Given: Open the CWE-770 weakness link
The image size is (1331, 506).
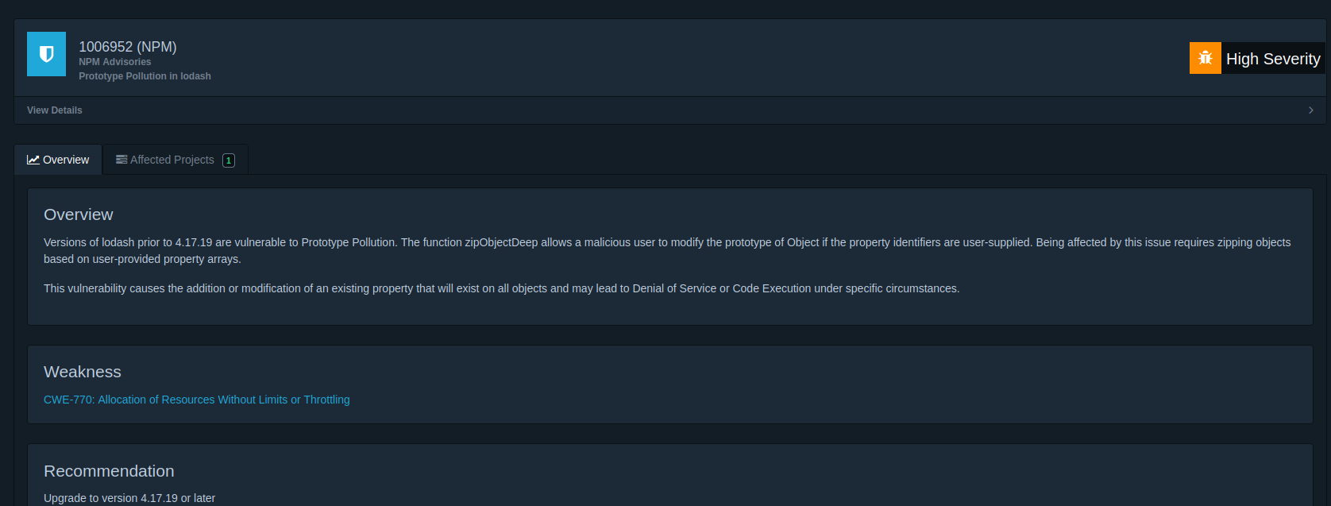Looking at the screenshot, I should pos(196,400).
